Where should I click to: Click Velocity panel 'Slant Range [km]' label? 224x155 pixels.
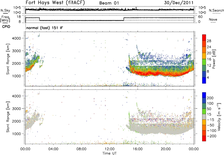click(x=8, y=117)
